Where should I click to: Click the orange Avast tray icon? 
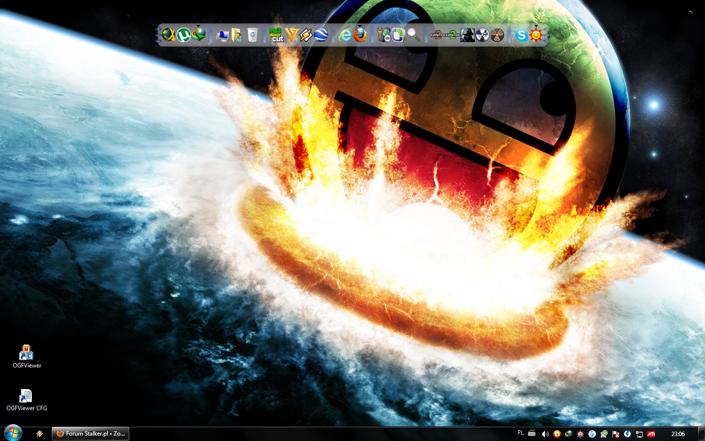tap(557, 434)
